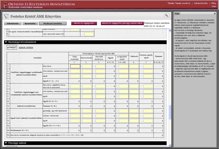
Task: Click the Mindösszesen (9.+13.) row label
Action: coord(19,130)
